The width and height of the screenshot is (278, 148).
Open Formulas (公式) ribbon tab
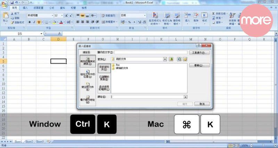click(x=52, y=8)
